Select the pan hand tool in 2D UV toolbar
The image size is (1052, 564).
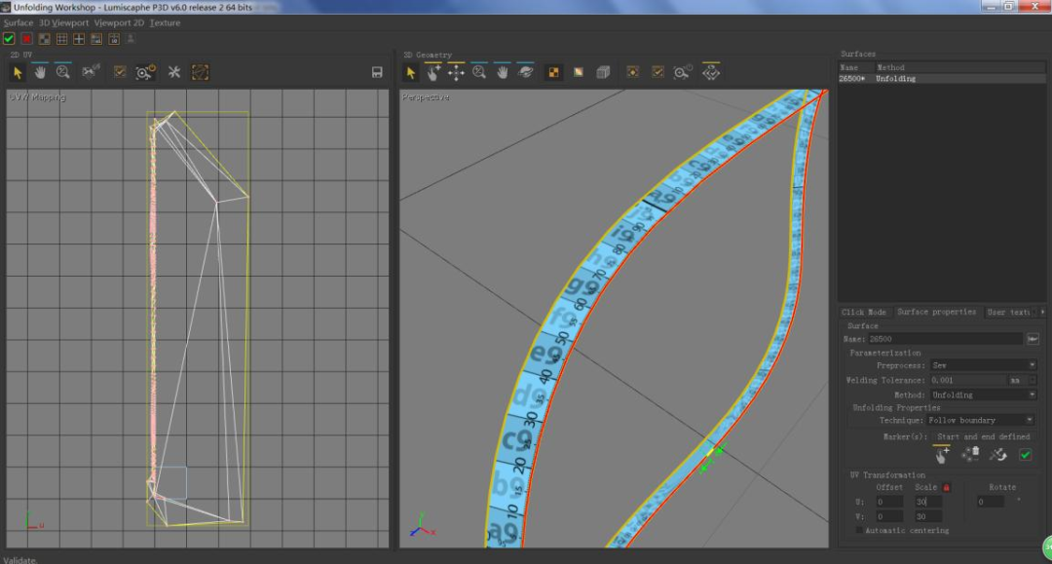pyautogui.click(x=40, y=72)
